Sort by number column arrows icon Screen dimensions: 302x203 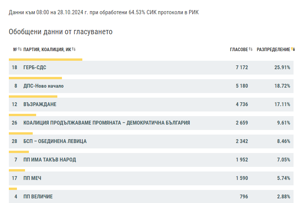click(20, 49)
